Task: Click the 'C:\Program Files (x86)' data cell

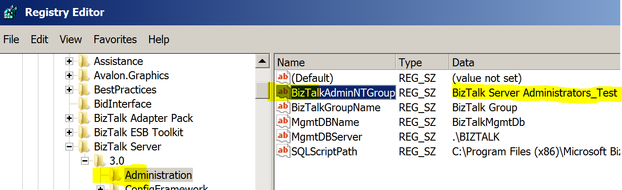Action: (x=536, y=151)
